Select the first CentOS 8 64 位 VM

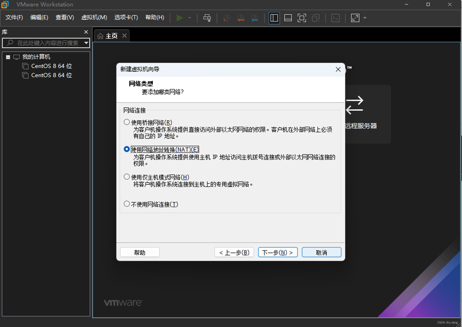point(51,66)
